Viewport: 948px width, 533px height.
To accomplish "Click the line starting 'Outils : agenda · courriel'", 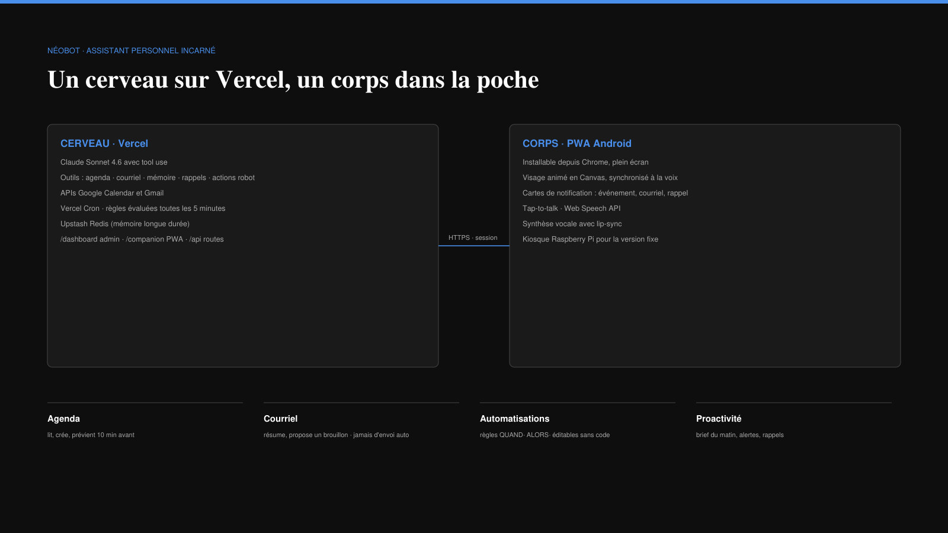I will coord(158,178).
